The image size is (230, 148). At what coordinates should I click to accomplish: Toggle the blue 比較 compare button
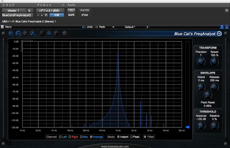[57, 15]
